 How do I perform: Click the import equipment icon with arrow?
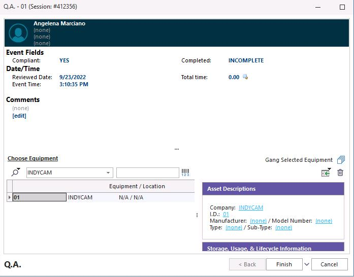(326, 172)
